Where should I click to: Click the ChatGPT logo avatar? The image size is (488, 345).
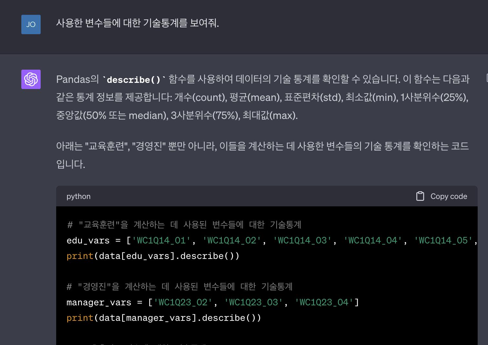[x=31, y=79]
